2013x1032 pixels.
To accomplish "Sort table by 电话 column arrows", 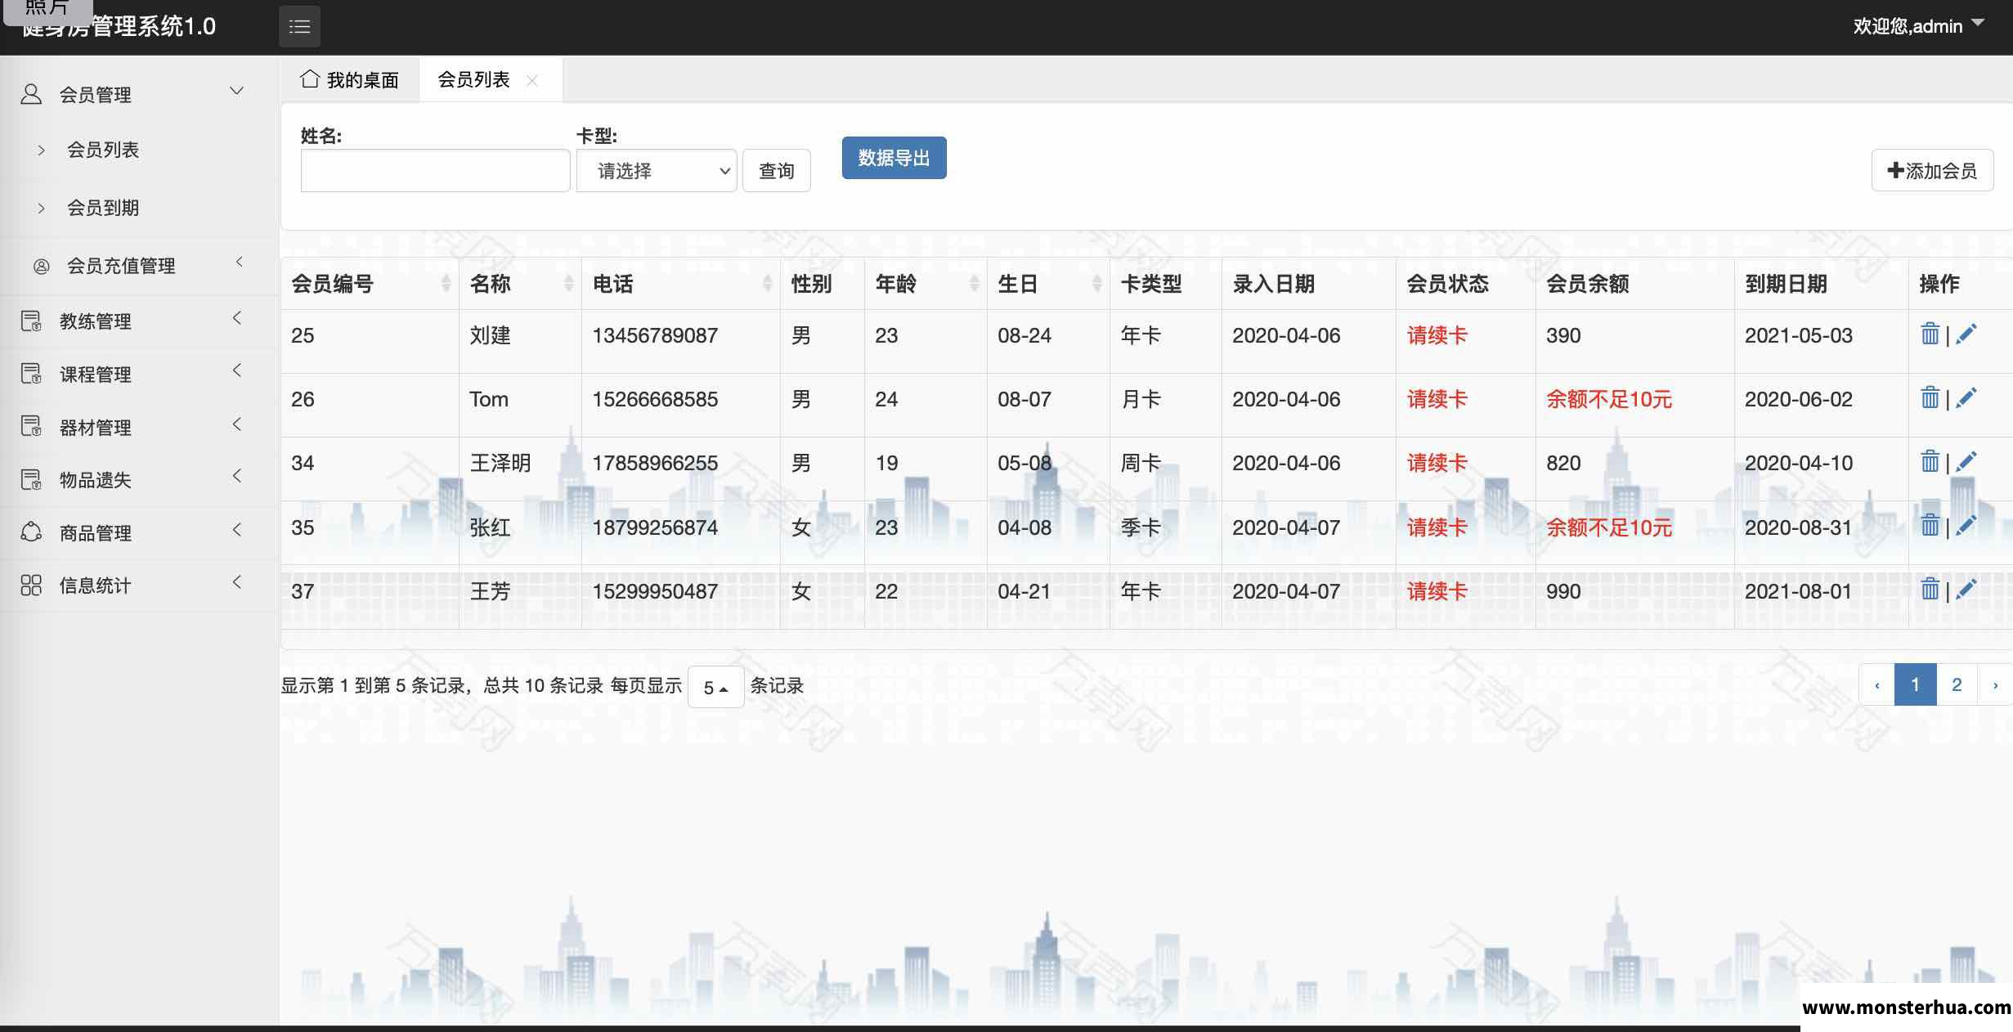I will (x=767, y=284).
